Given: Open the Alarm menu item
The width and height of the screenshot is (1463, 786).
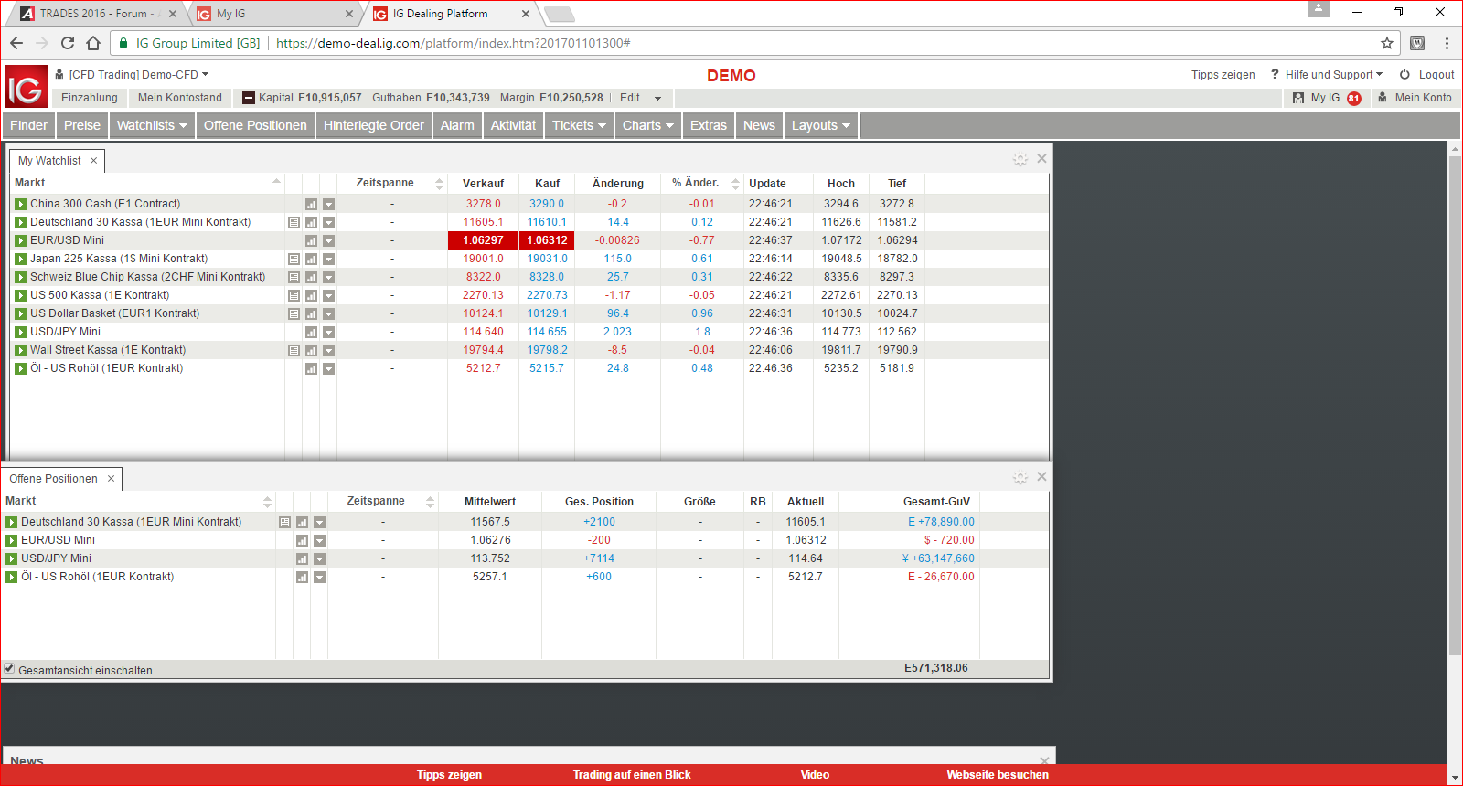Looking at the screenshot, I should coord(457,125).
